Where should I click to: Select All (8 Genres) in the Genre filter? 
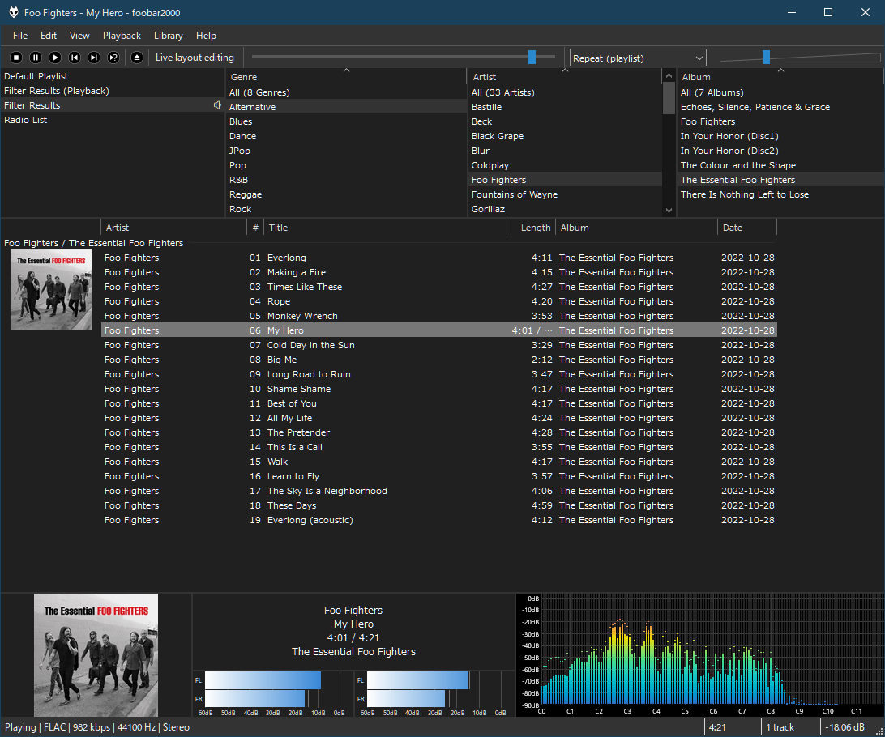(346, 92)
